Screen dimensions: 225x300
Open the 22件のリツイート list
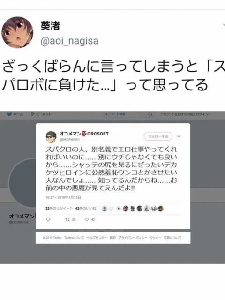click(x=59, y=208)
